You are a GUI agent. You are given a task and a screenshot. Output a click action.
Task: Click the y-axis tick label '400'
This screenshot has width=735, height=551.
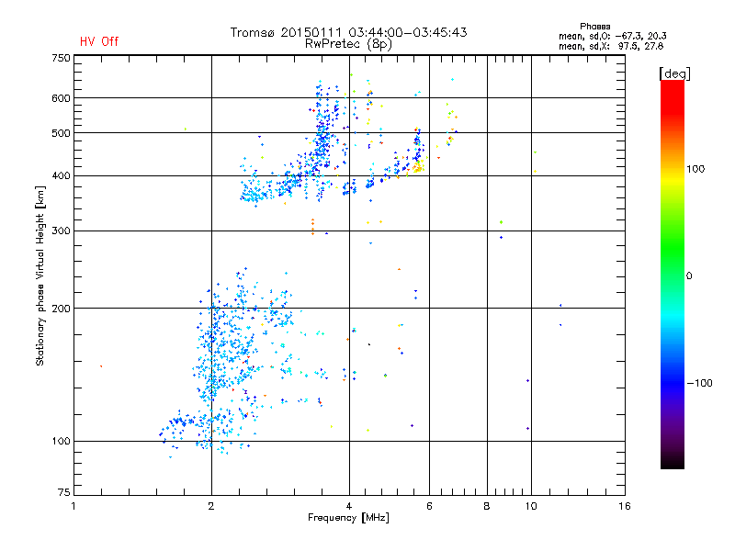click(61, 175)
